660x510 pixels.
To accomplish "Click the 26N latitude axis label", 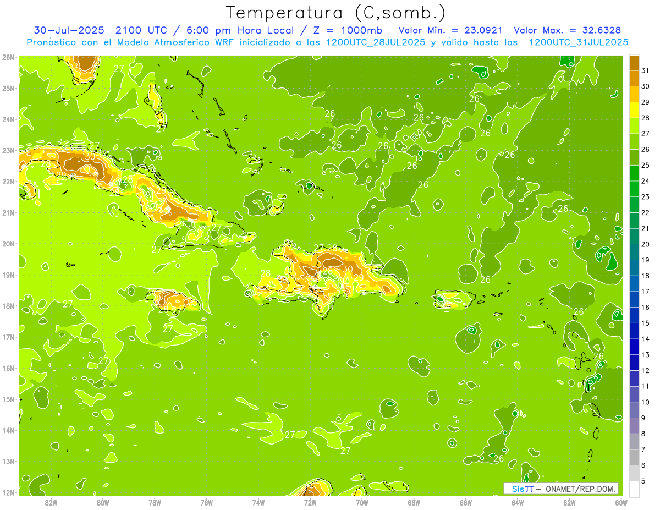I will [8, 57].
